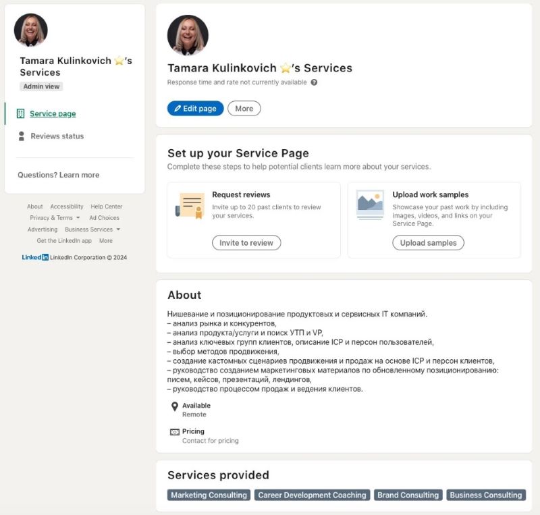Open the Service page sidebar item
Image resolution: width=540 pixels, height=515 pixels.
tap(53, 113)
